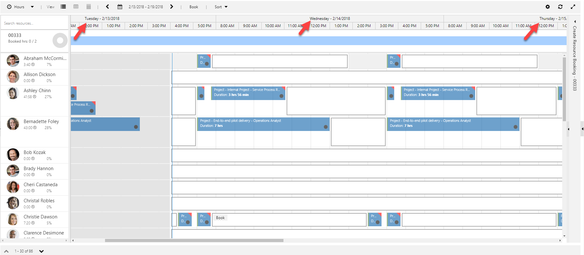Click the View label in the toolbar

(51, 7)
